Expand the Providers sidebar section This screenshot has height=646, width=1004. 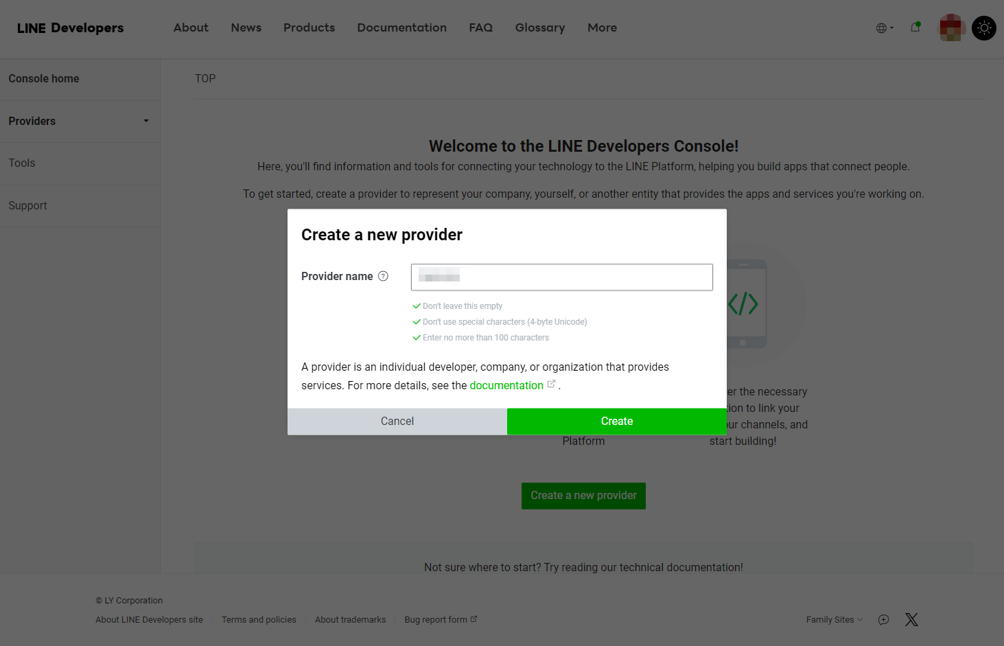click(80, 122)
